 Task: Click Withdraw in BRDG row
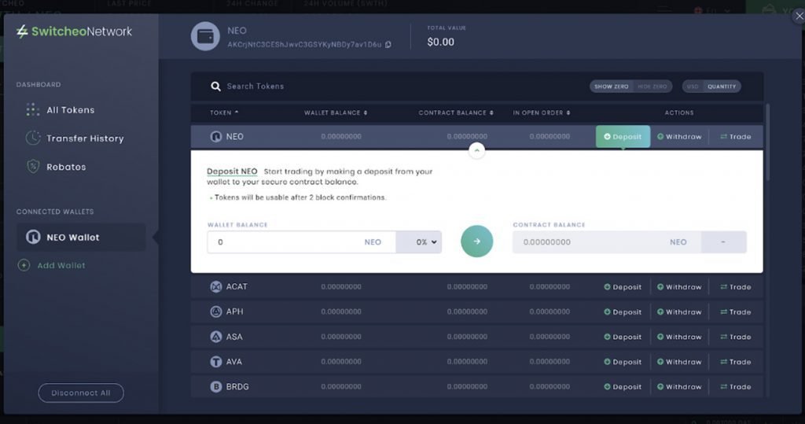(679, 386)
